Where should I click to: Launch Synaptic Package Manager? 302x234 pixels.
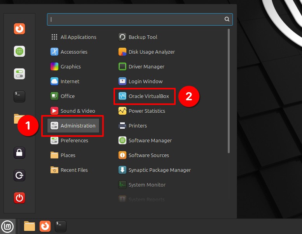(x=154, y=170)
